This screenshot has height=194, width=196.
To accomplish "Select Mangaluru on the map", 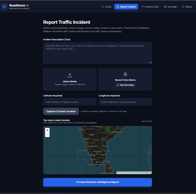I will tap(83, 151).
